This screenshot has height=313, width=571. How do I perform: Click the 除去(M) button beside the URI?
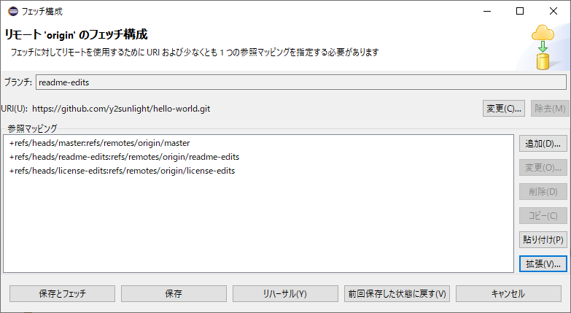point(549,109)
